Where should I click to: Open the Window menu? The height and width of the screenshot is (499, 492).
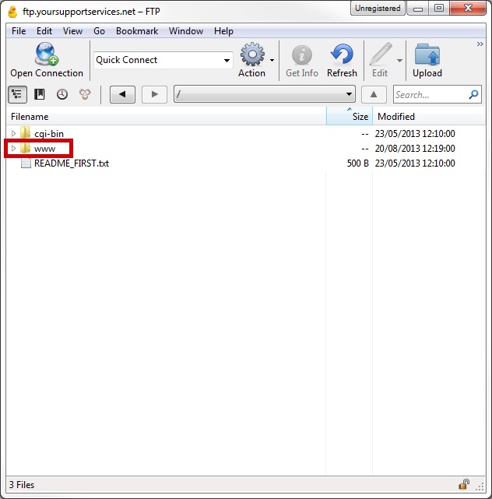(185, 31)
